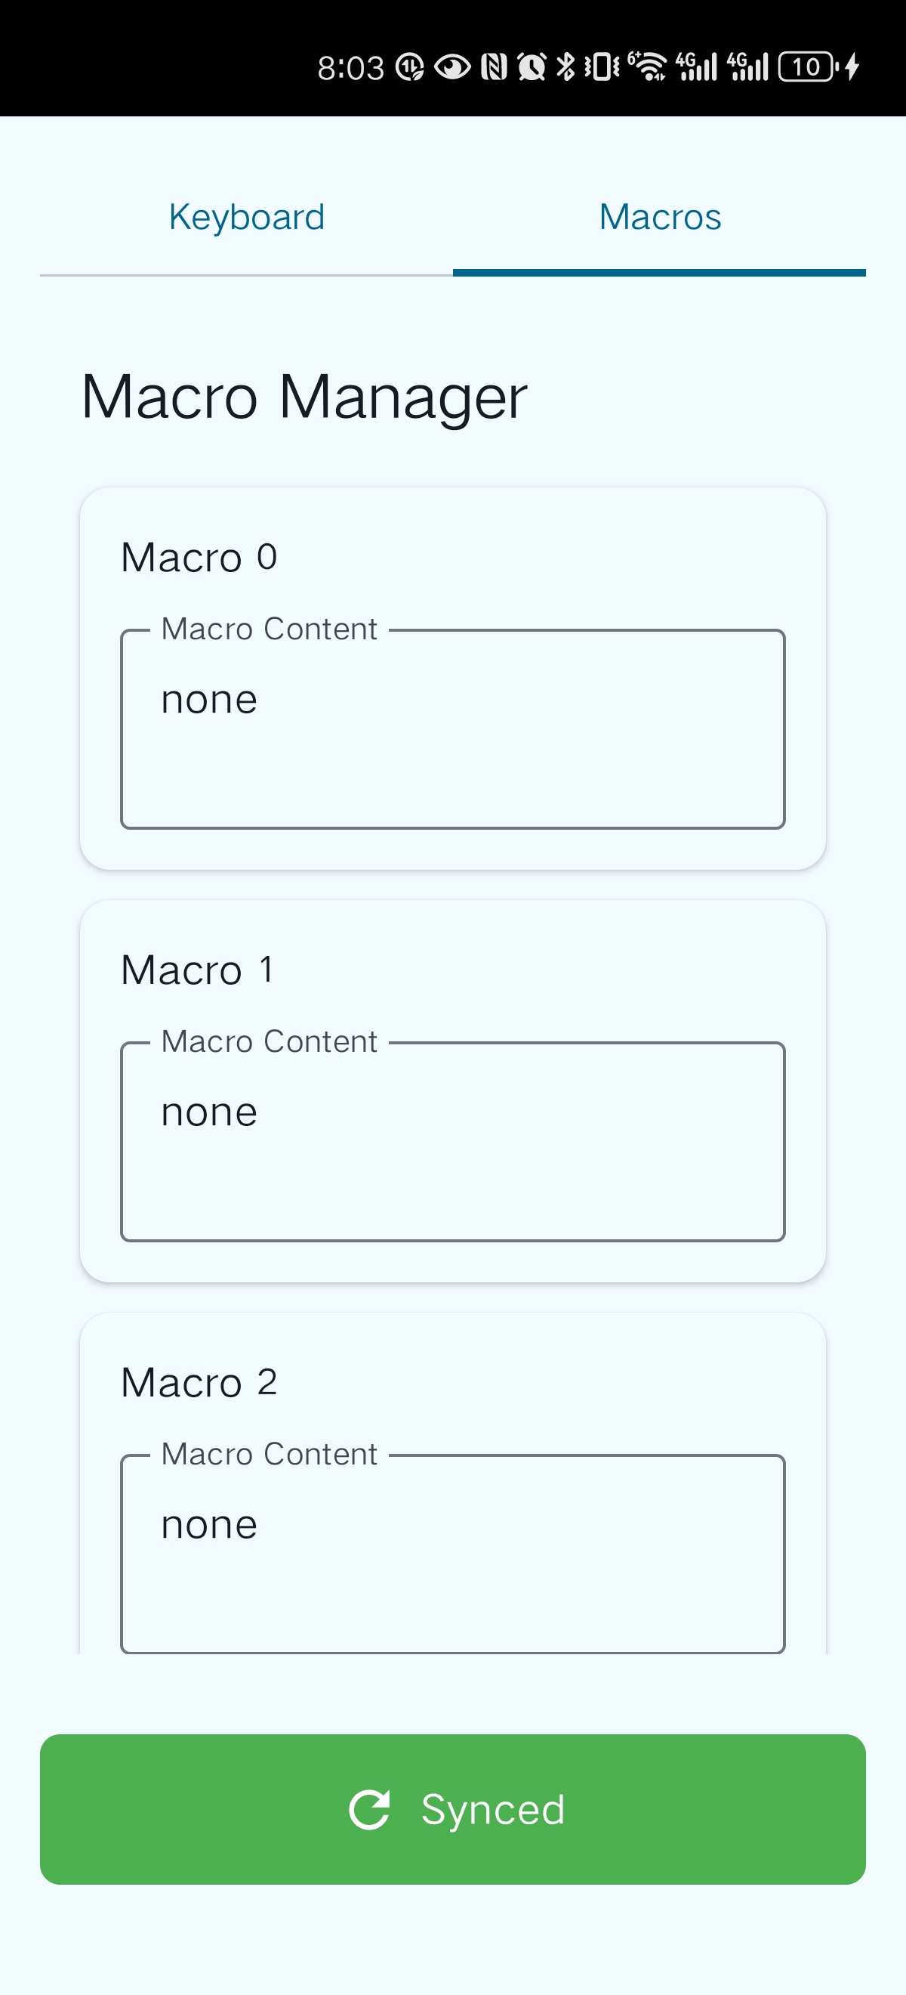The image size is (906, 1995).
Task: Switch to the Keyboard tab
Action: [246, 218]
